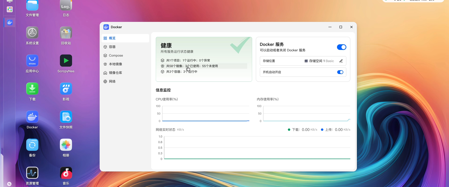
Task: Open the 下载 download app icon
Action: click(32, 89)
